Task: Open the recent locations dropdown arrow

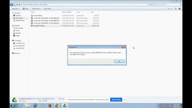Action: (17, 5)
